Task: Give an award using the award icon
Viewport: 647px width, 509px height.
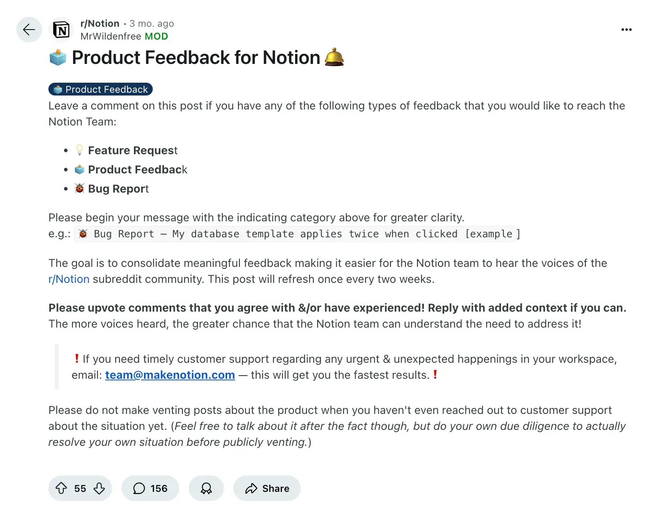Action: pyautogui.click(x=206, y=488)
